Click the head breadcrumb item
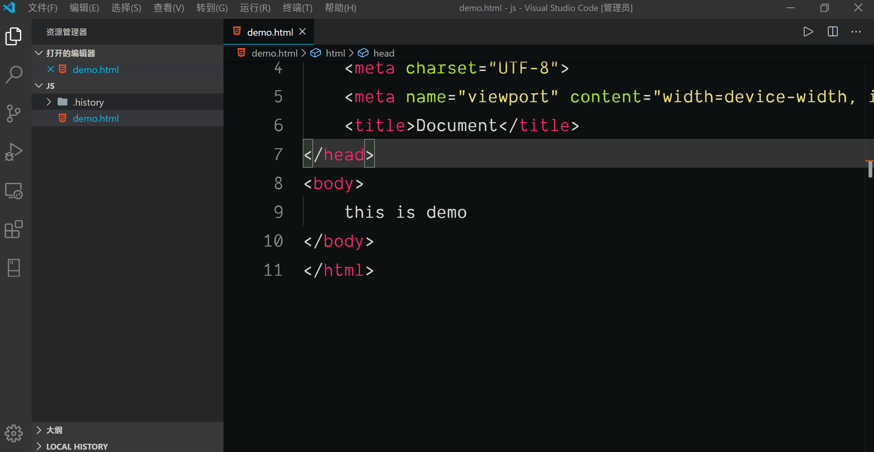Image resolution: width=874 pixels, height=452 pixels. coord(383,53)
